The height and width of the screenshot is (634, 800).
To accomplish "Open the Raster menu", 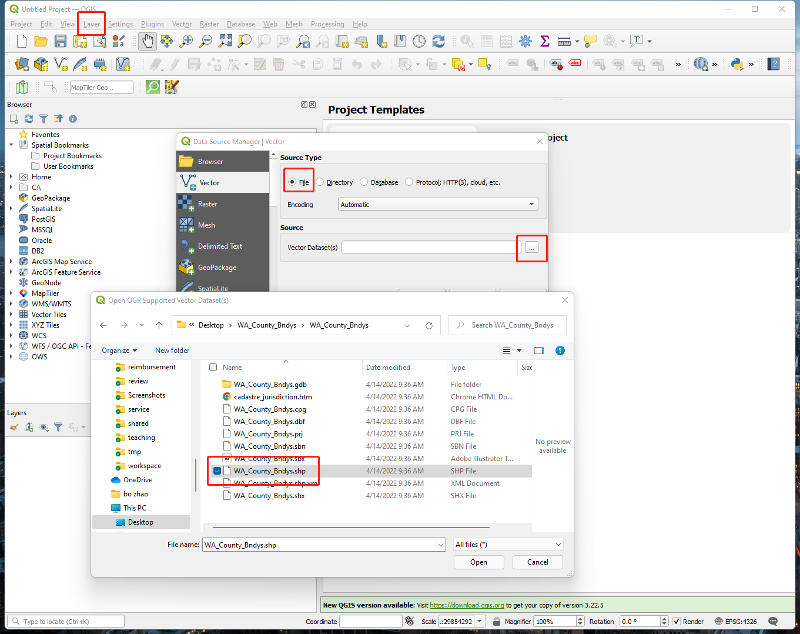I will pos(209,24).
